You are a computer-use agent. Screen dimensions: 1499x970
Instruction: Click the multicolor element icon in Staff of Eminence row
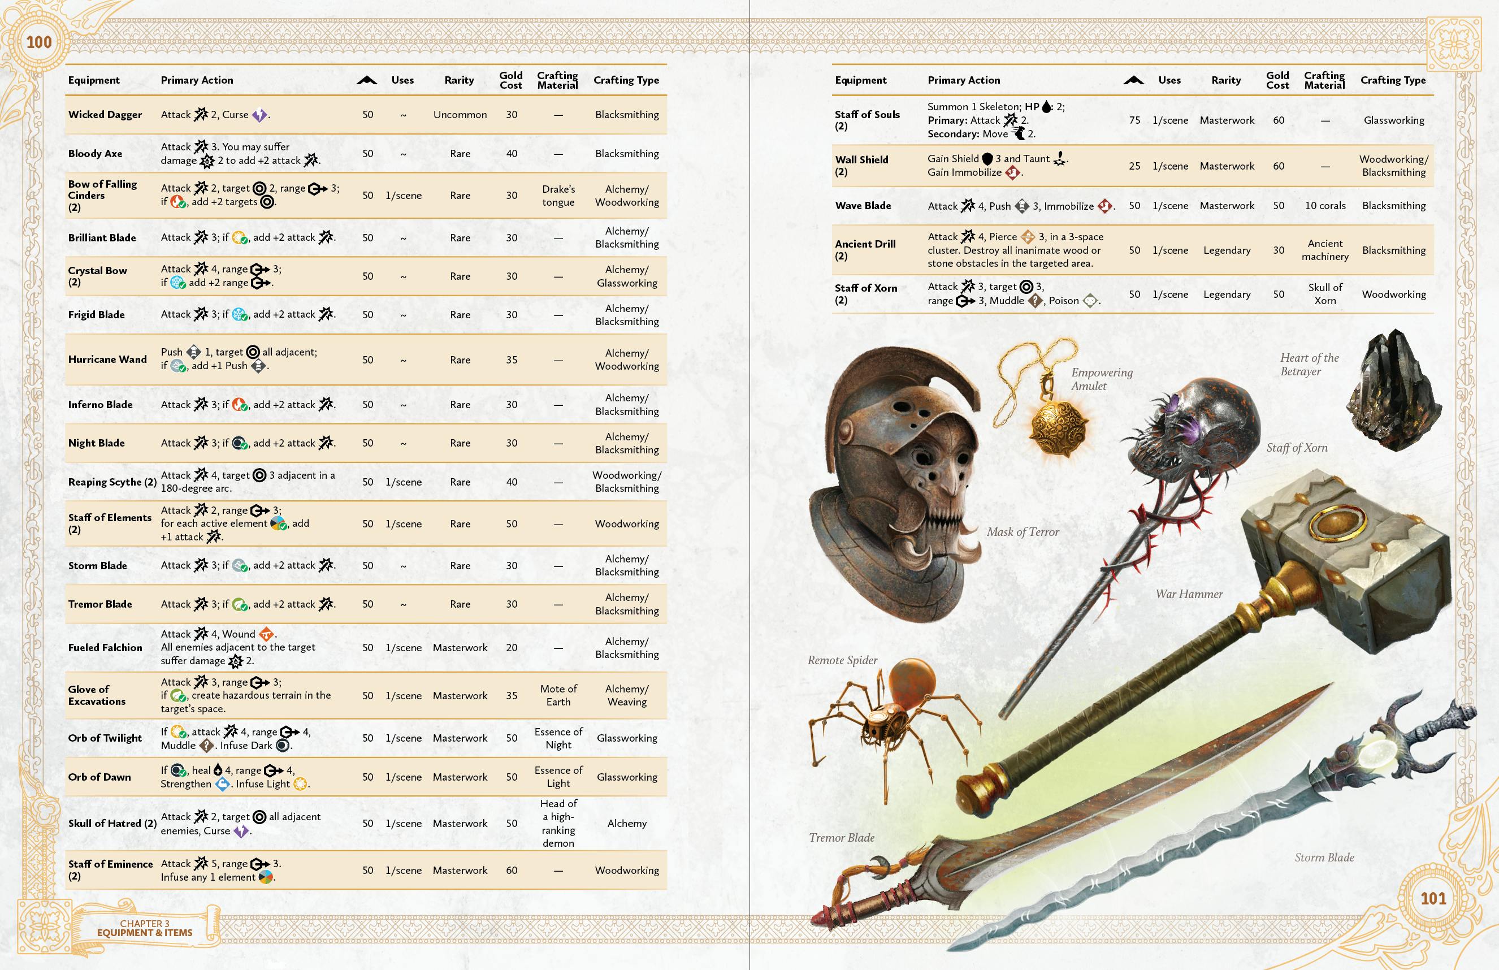click(266, 877)
